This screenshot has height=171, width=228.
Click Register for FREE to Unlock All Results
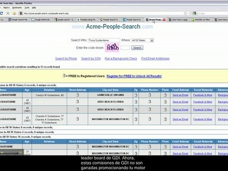coord(134,76)
